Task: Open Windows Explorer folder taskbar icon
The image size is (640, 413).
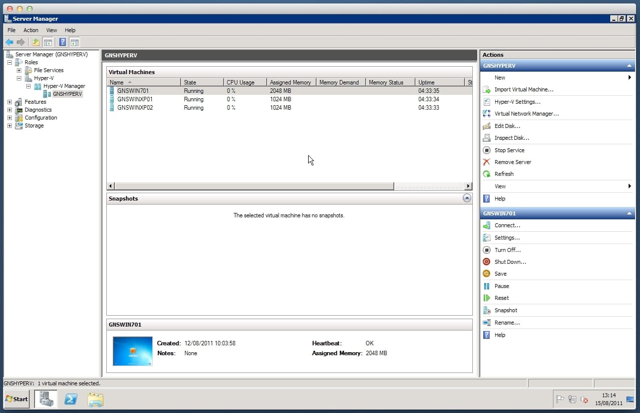Action: [x=95, y=399]
